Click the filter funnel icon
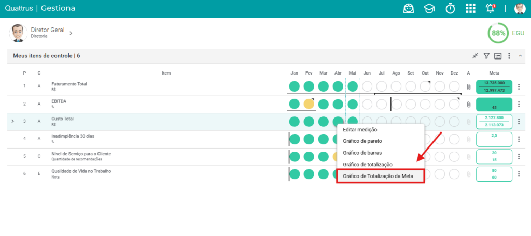Screen dimensions: 531x236 (x=486, y=56)
